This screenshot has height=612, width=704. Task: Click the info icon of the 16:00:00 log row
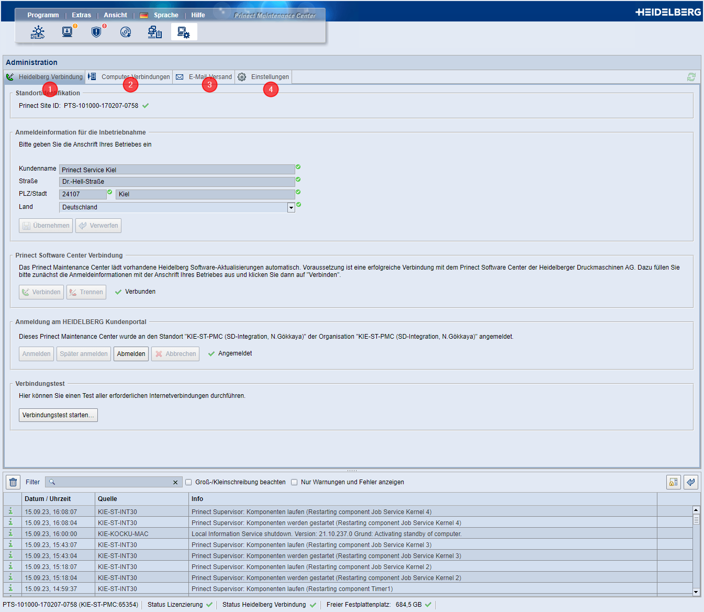10,533
